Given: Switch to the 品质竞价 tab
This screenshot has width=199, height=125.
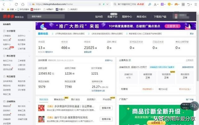Looking at the screenshot, I should point(91,100).
